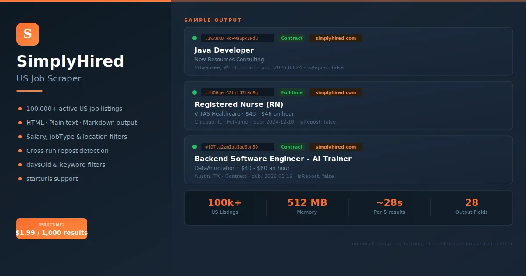Open the SAMPLE OUTPUT section header
The width and height of the screenshot is (526, 276).
(213, 20)
